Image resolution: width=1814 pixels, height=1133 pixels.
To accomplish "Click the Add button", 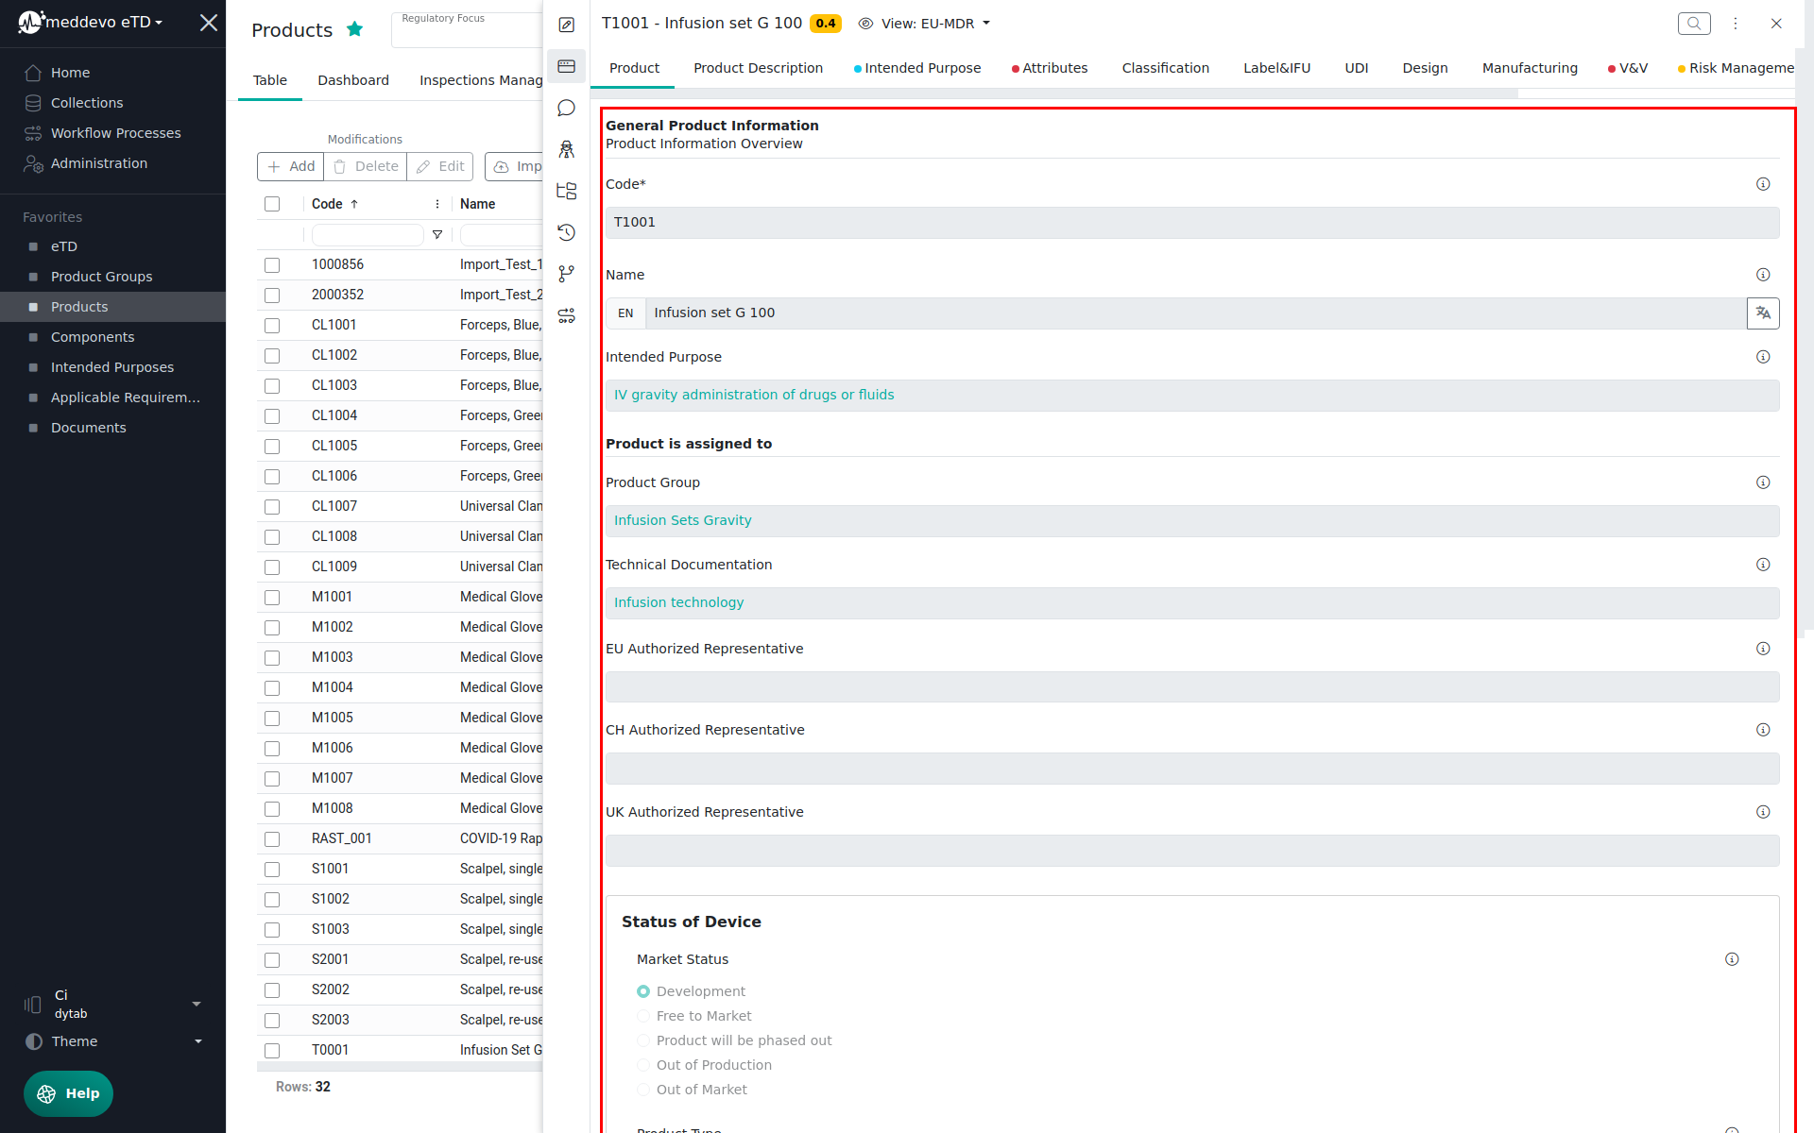I will point(291,166).
